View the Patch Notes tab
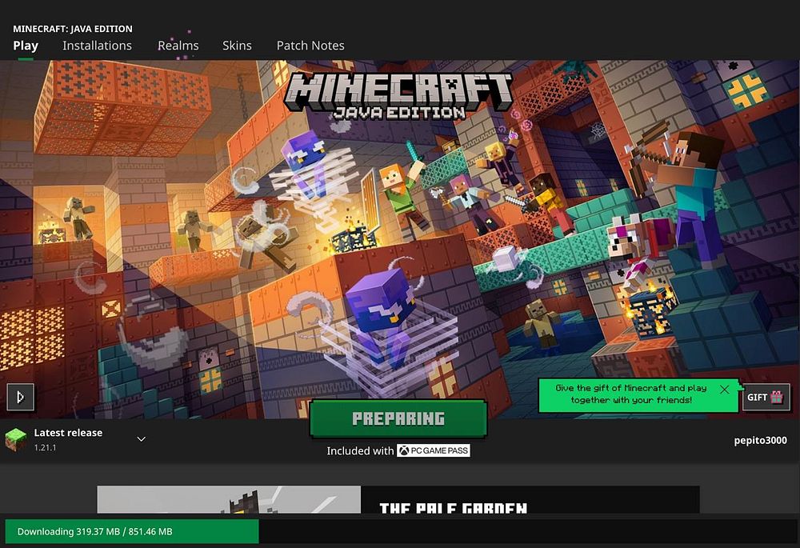Viewport: 800px width, 548px height. tap(310, 46)
